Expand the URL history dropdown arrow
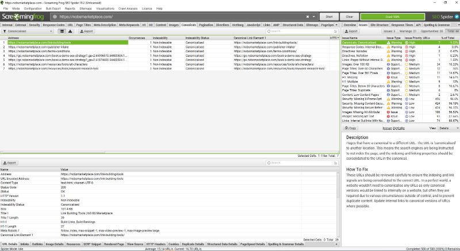 (x=315, y=17)
